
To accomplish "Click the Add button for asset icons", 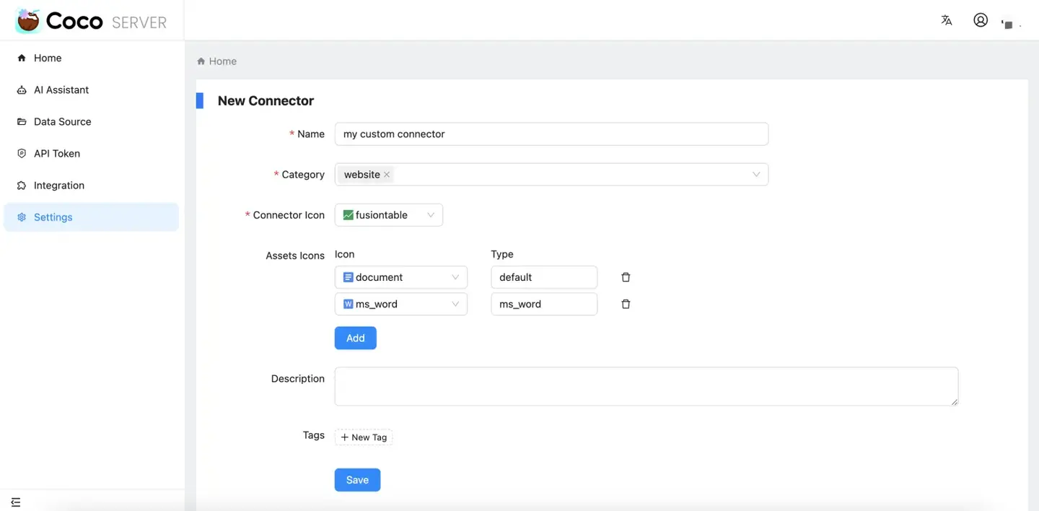I will [355, 337].
